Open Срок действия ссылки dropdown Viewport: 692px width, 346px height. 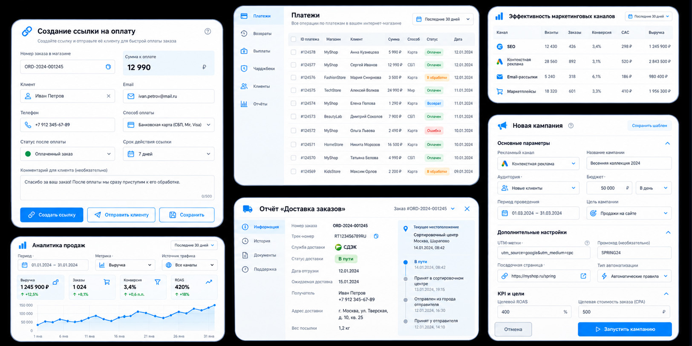tap(169, 154)
